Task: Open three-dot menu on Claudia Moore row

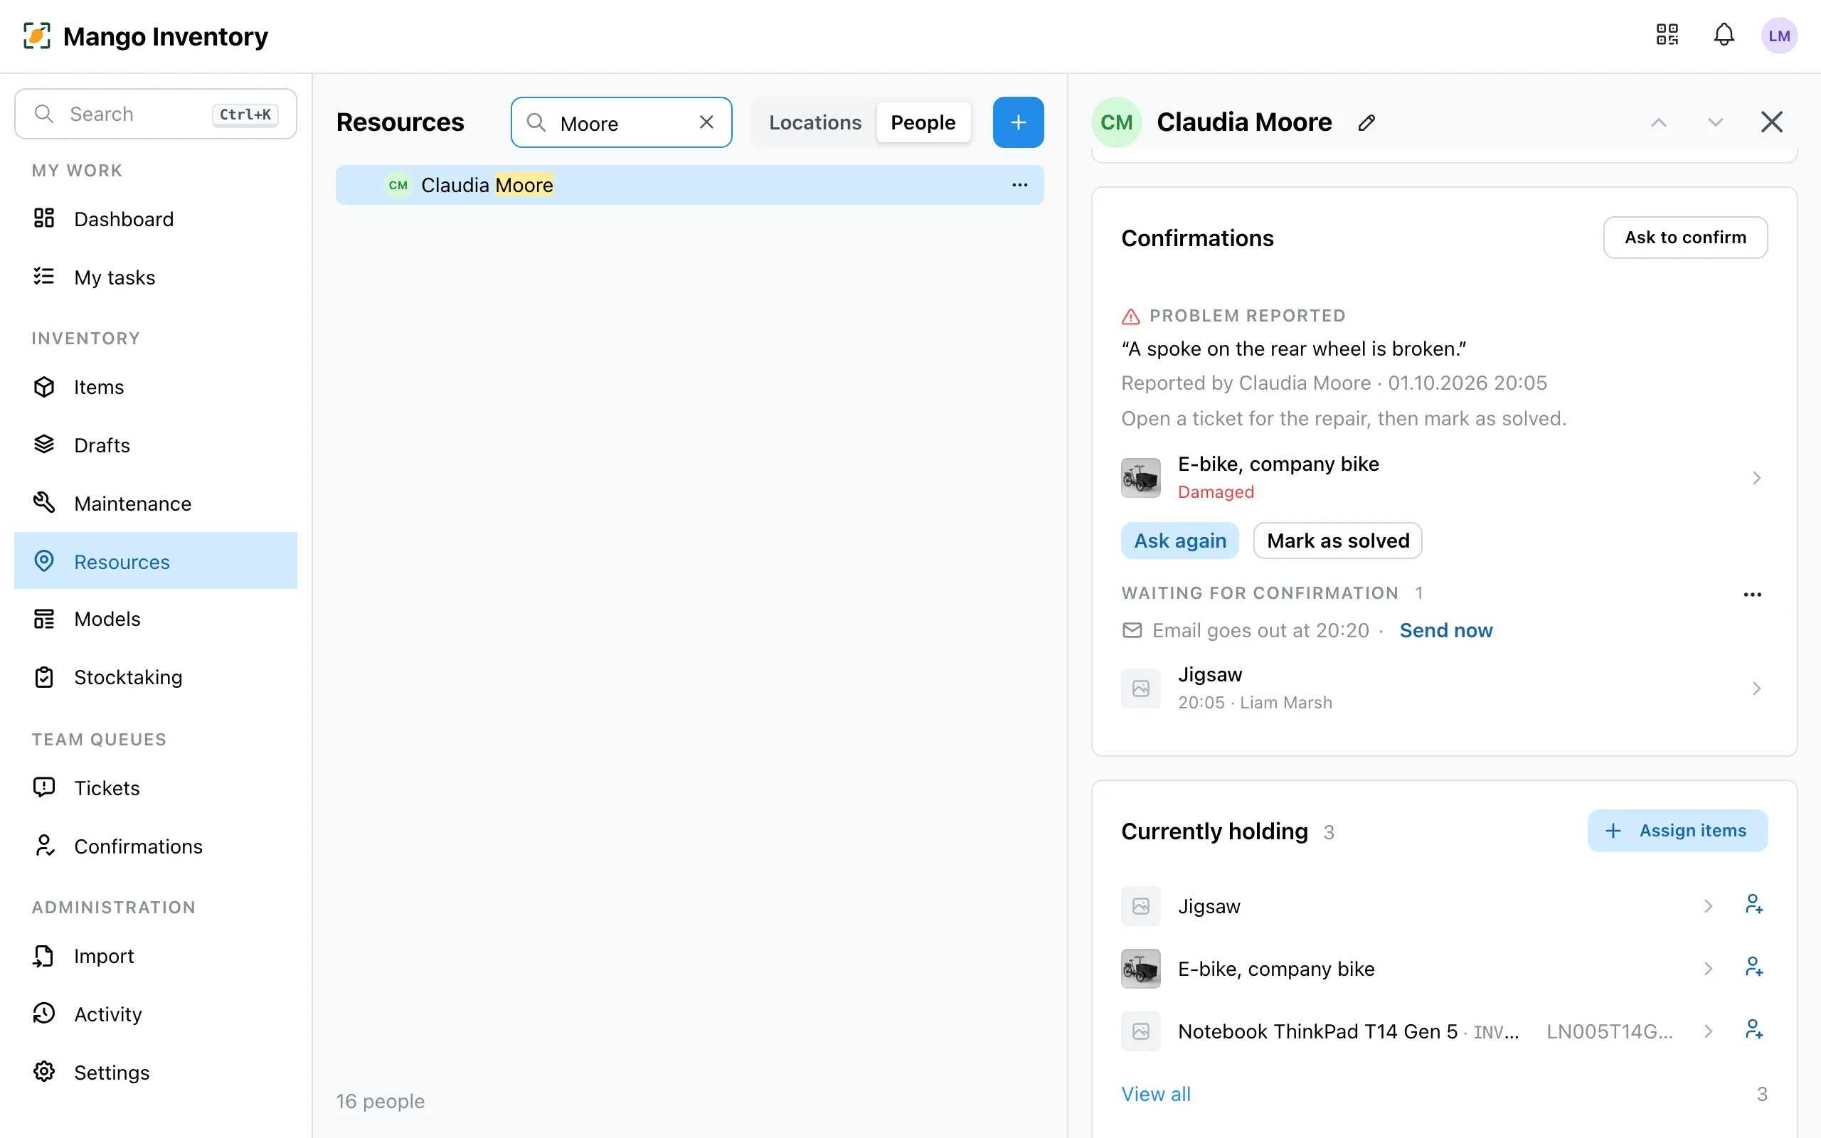Action: pyautogui.click(x=1019, y=185)
